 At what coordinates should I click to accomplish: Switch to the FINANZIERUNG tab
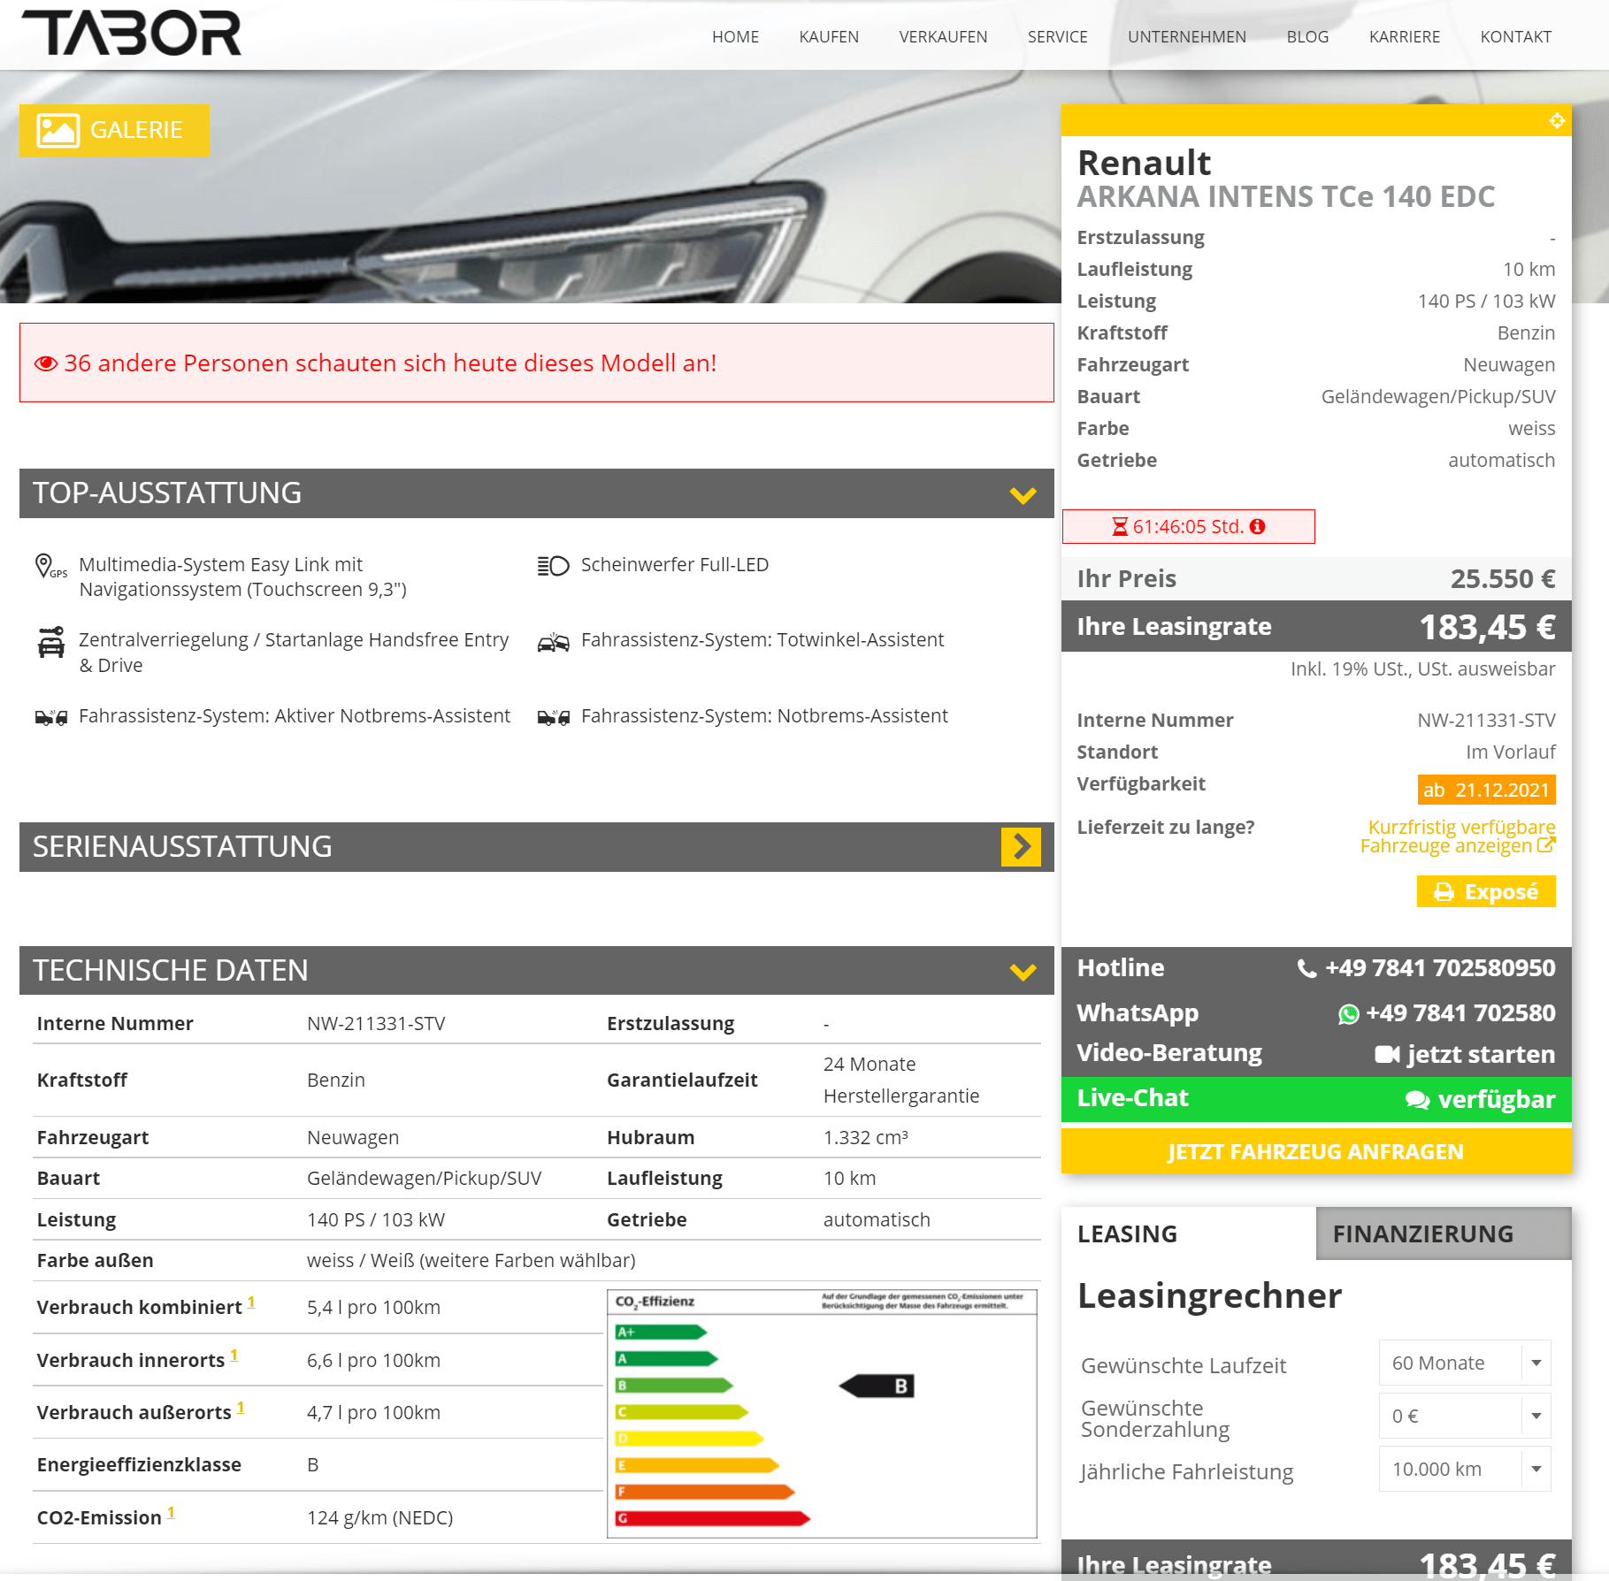point(1444,1234)
